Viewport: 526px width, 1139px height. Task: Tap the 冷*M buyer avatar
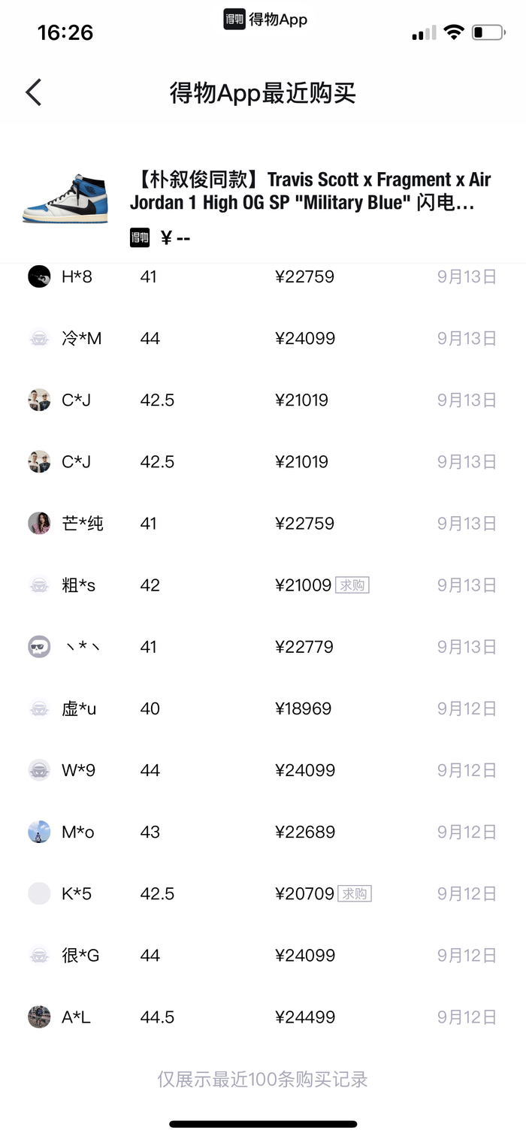[x=39, y=338]
